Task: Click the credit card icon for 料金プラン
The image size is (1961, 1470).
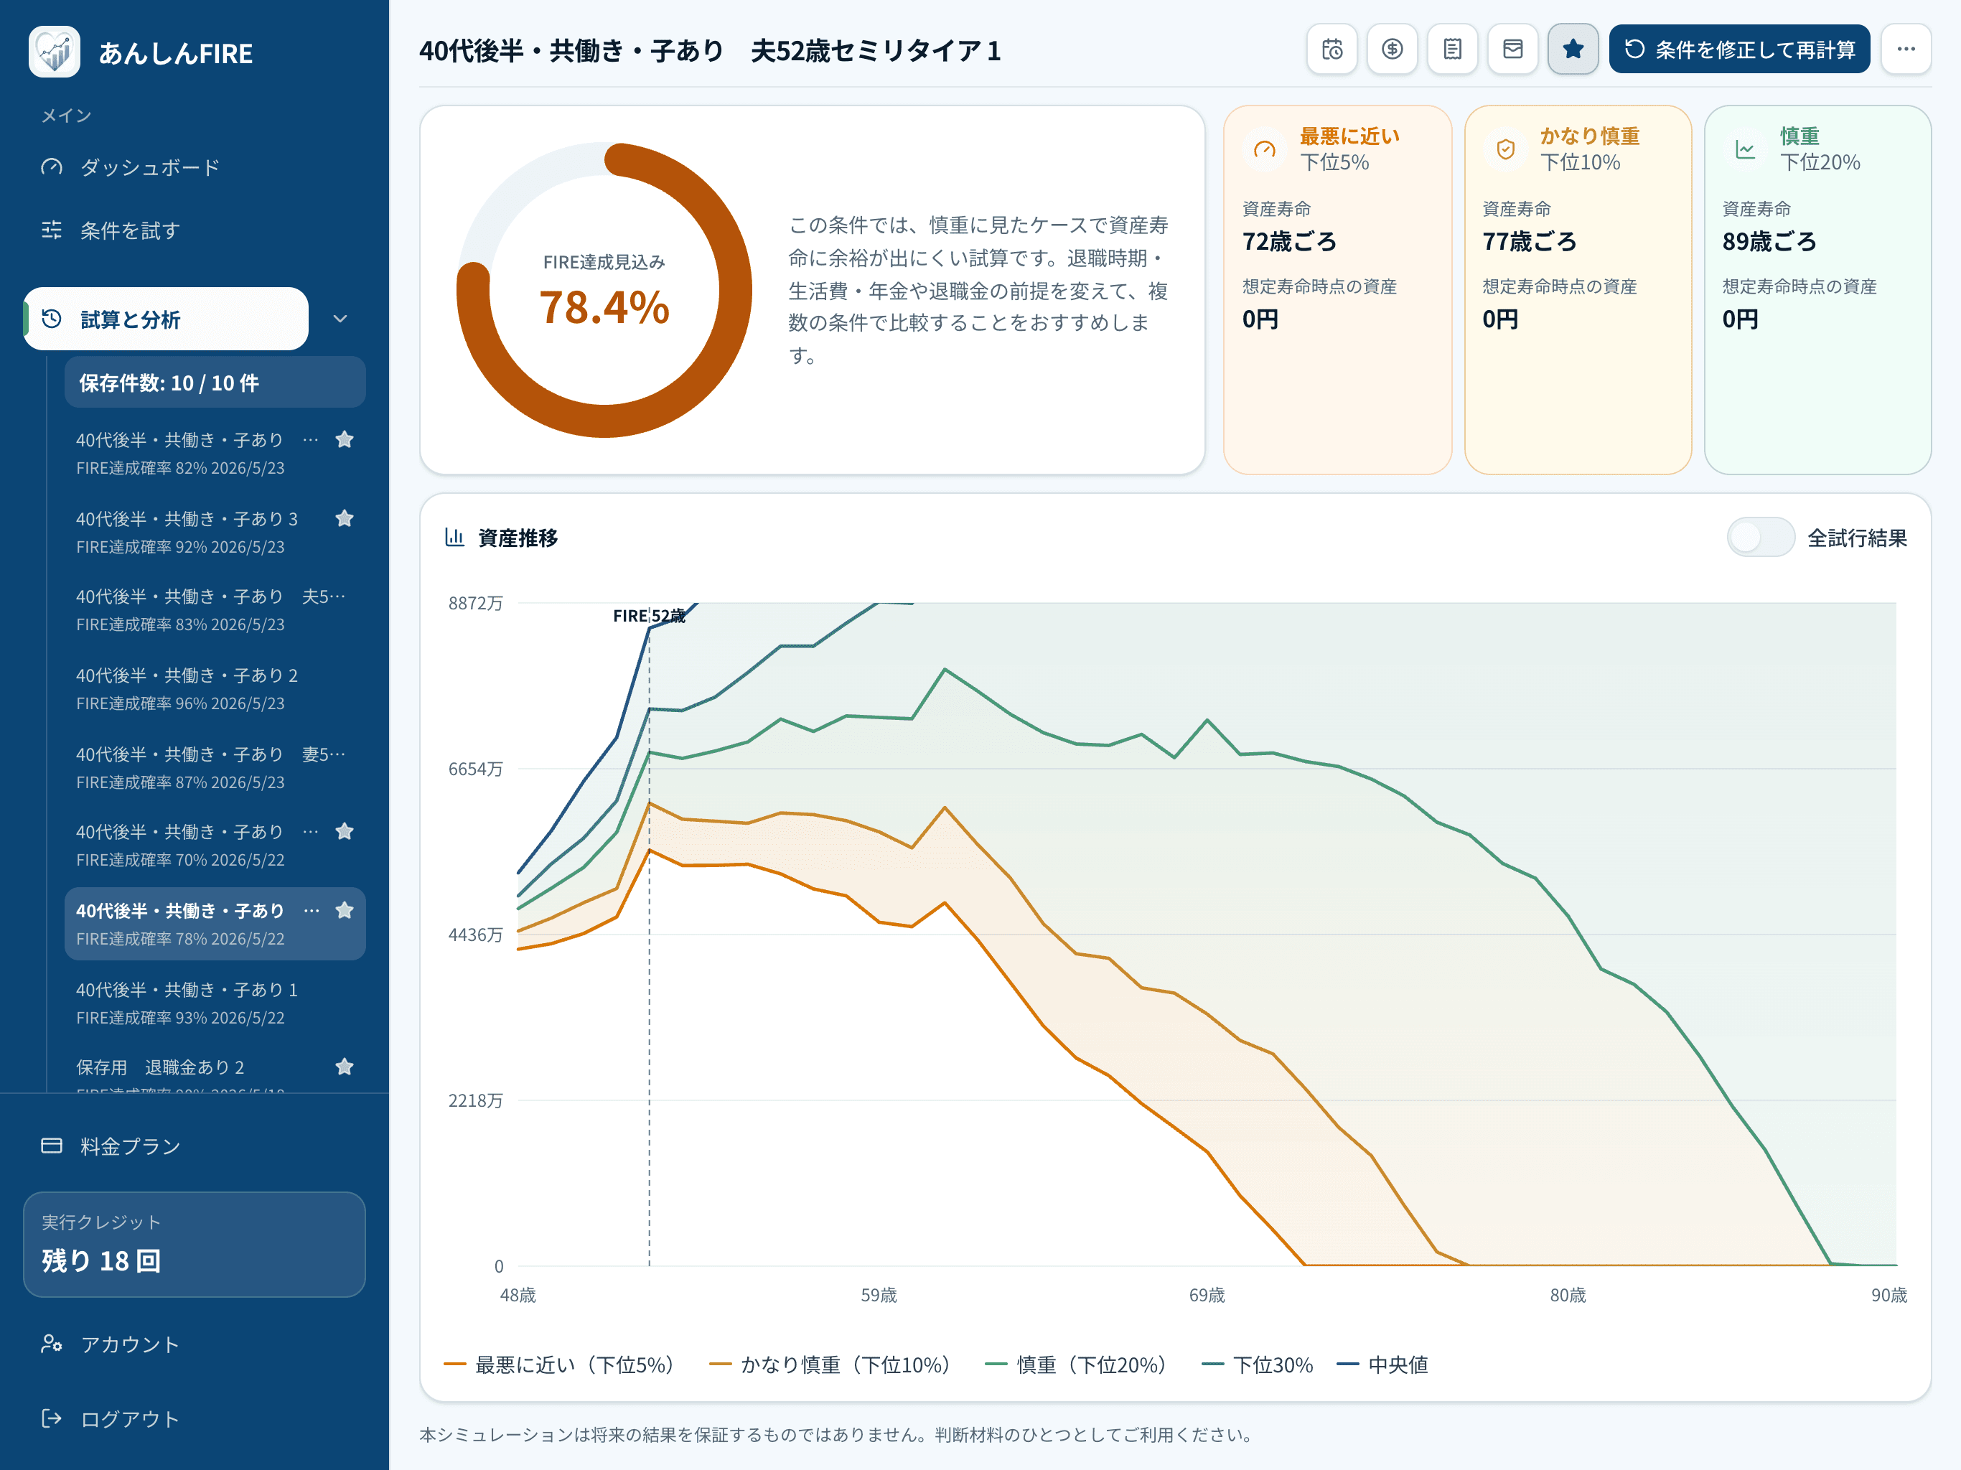Action: (52, 1146)
